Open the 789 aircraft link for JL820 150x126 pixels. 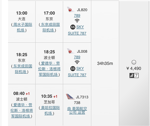point(77,15)
